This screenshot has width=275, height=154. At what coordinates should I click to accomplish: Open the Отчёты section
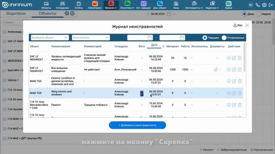79,5
